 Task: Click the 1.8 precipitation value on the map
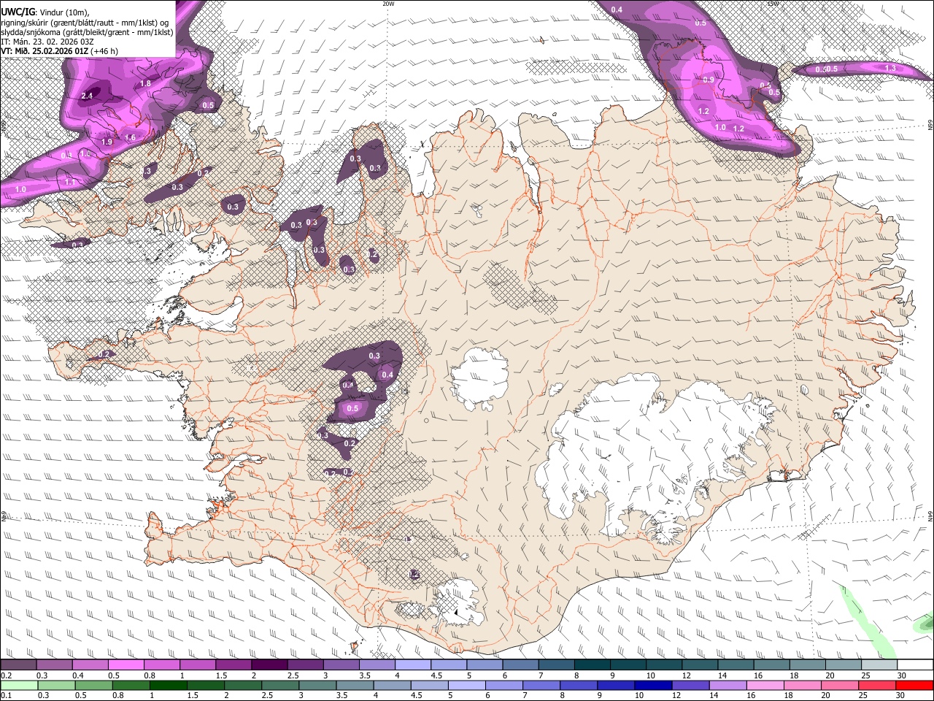pos(145,83)
